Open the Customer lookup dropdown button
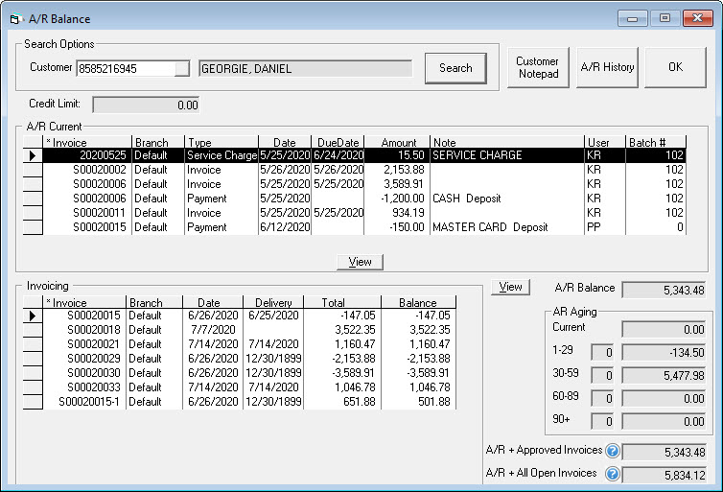Image resolution: width=723 pixels, height=492 pixels. (181, 69)
